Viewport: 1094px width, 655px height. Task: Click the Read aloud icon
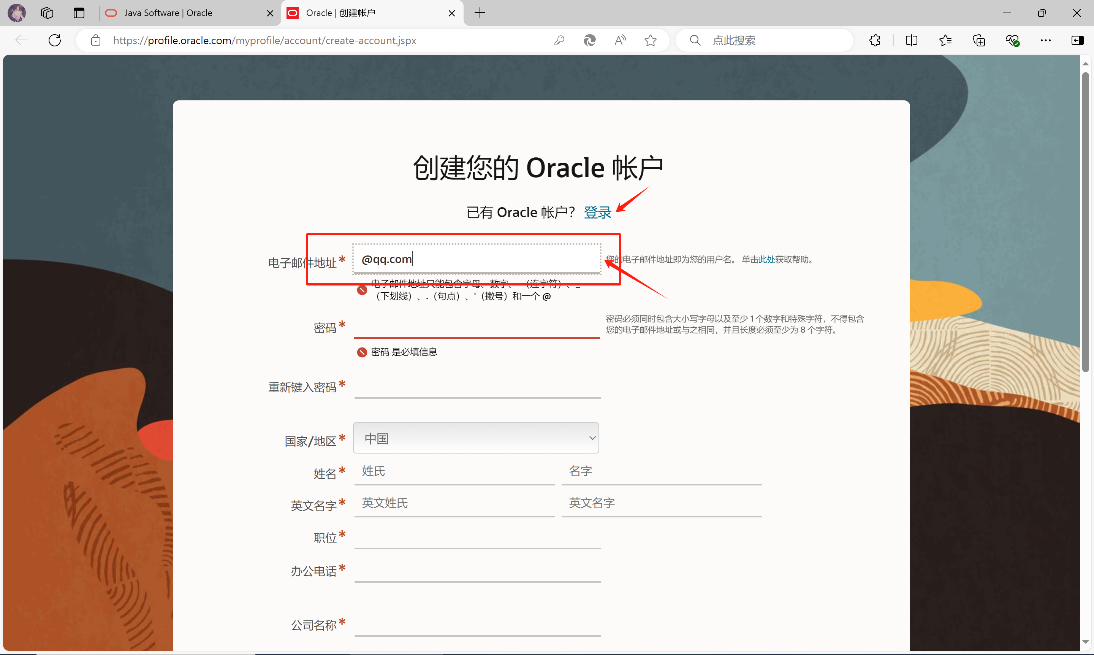620,40
